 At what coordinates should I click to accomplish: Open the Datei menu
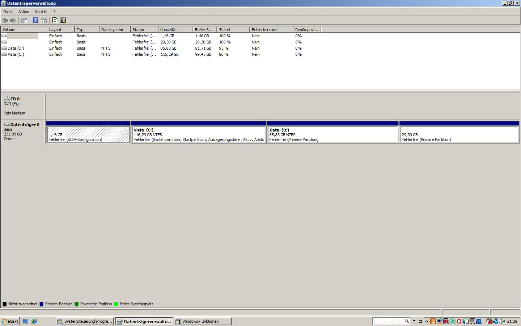click(x=8, y=12)
